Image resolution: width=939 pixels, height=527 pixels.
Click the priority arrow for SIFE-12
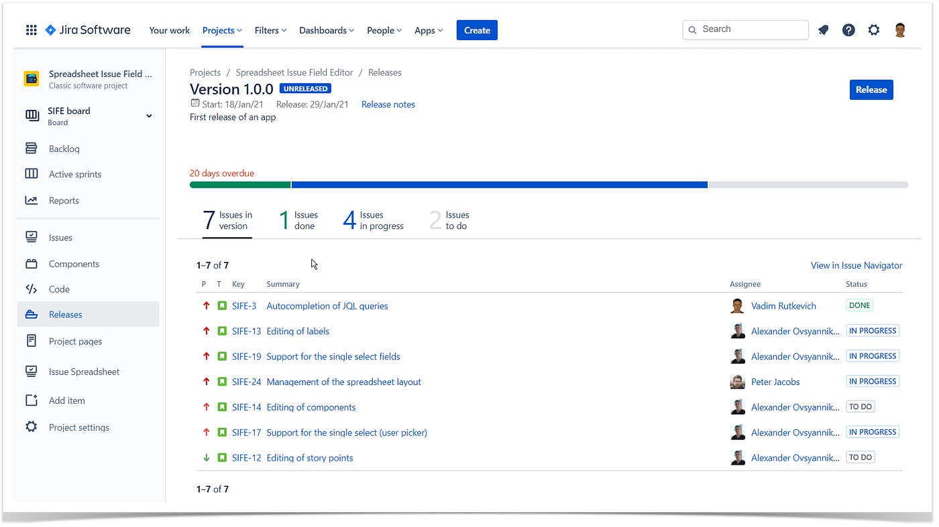tap(206, 458)
